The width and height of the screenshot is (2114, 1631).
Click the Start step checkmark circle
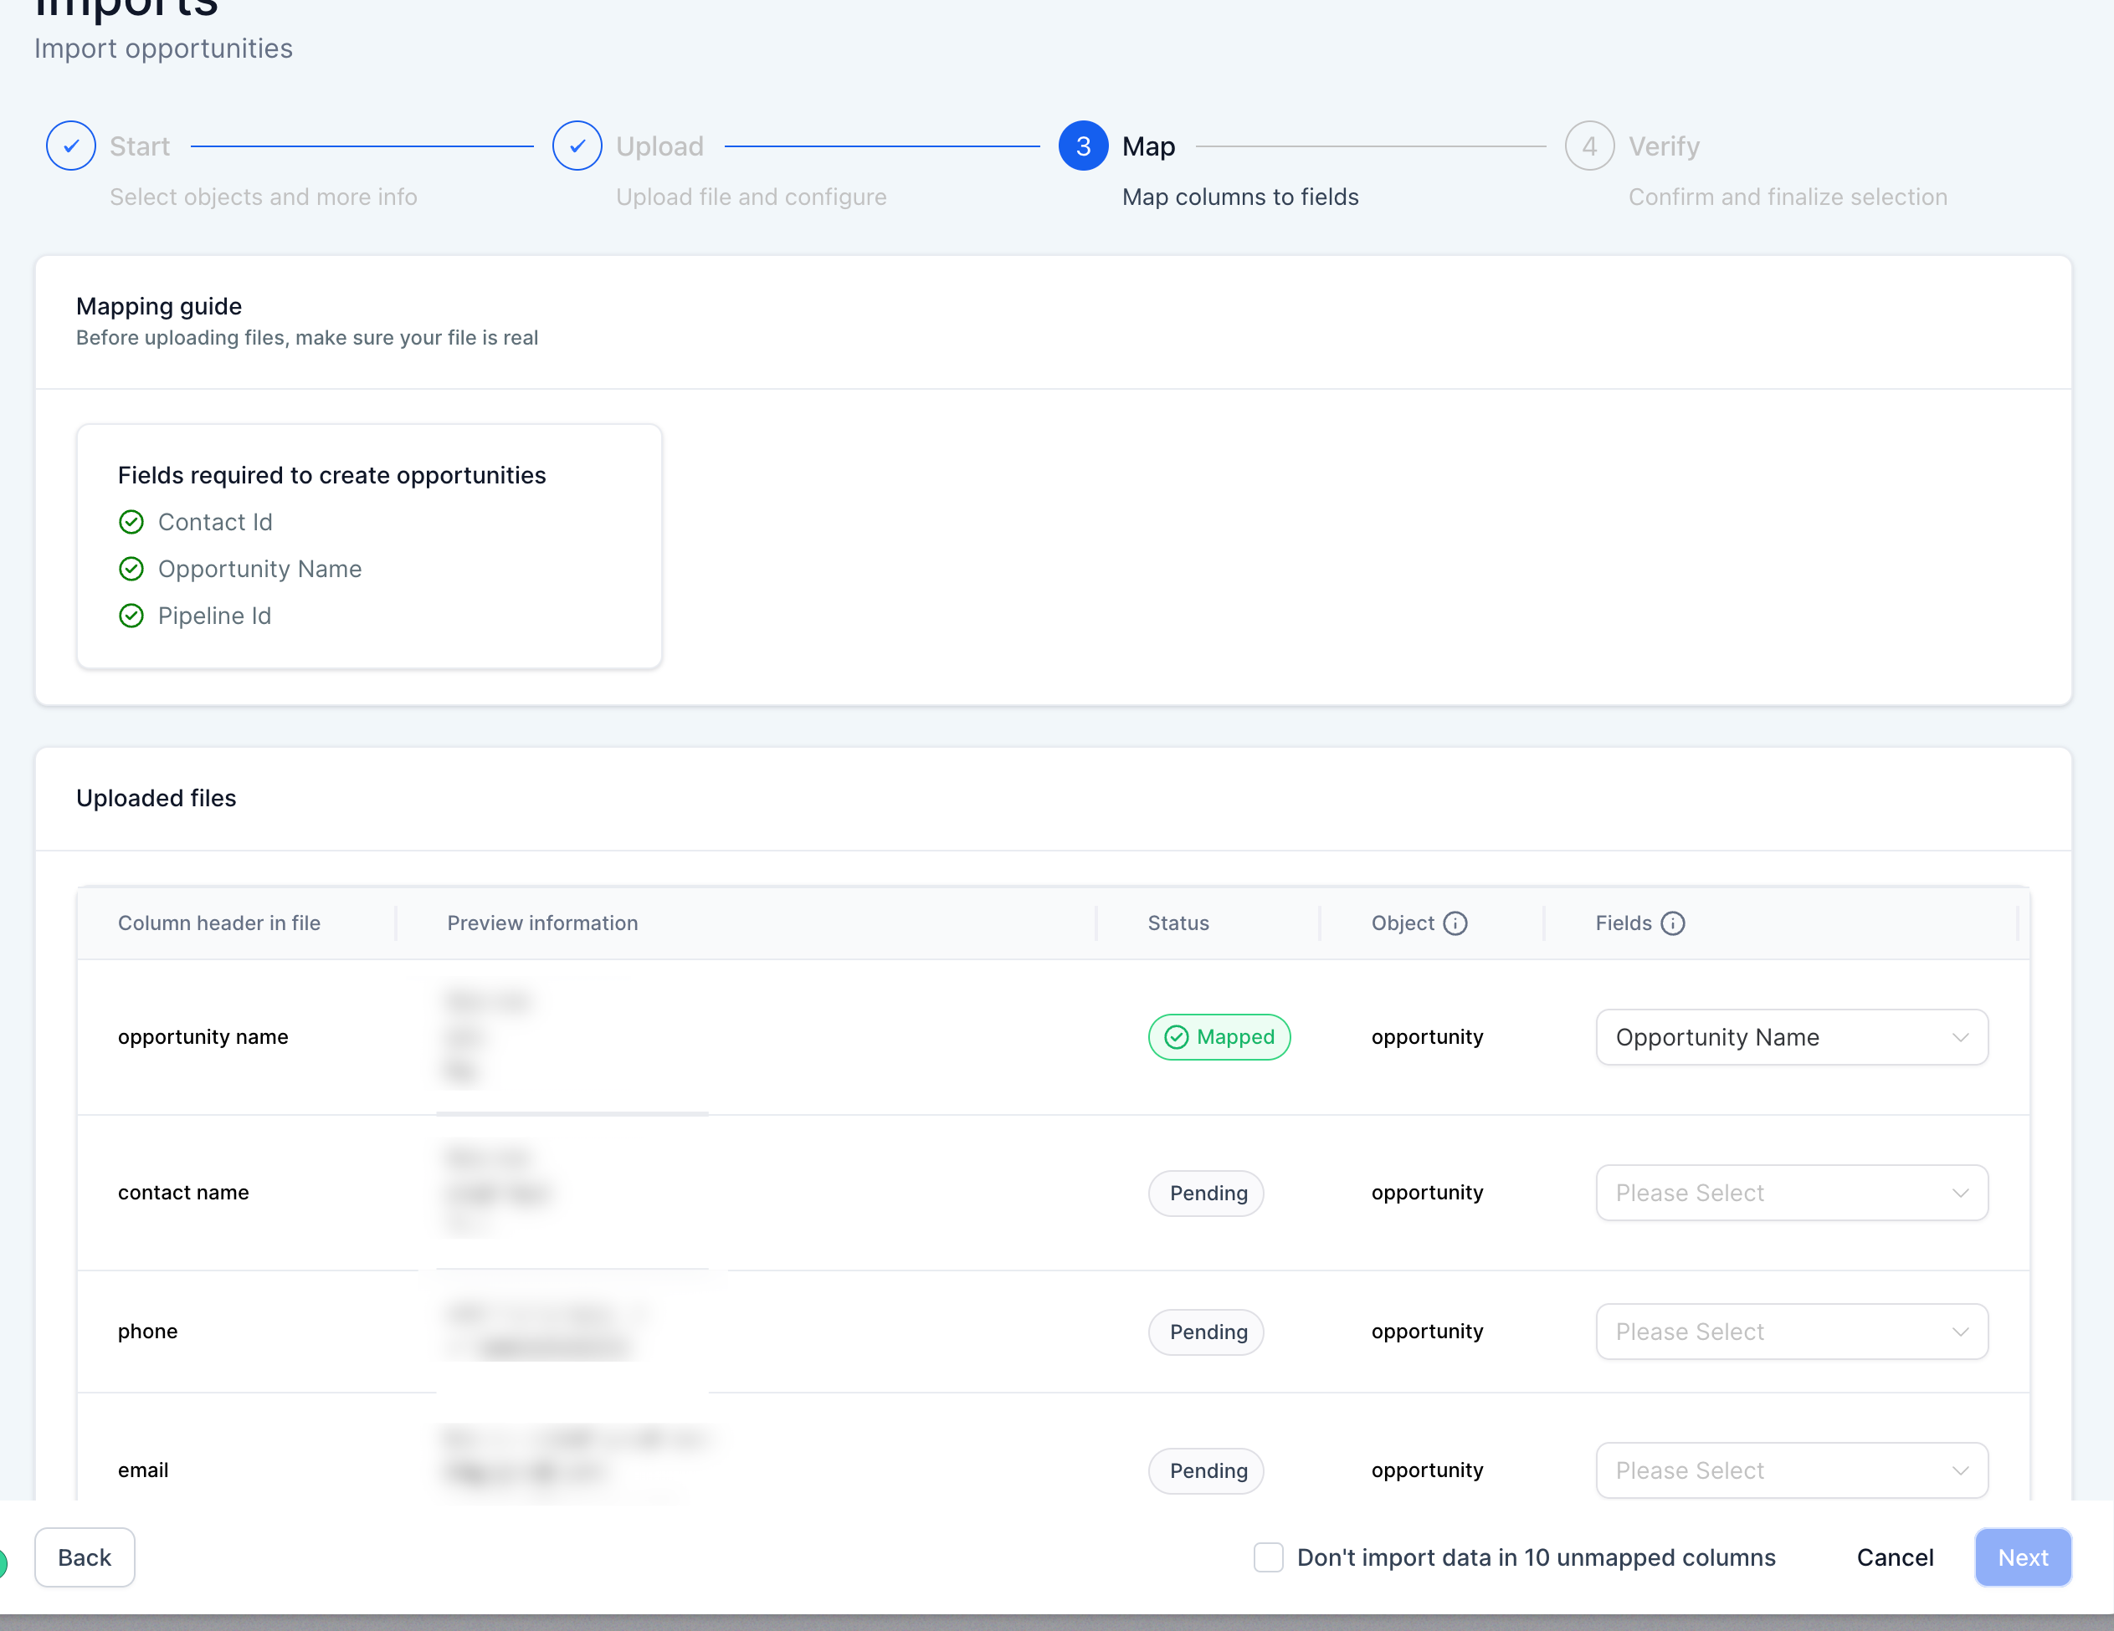[70, 146]
